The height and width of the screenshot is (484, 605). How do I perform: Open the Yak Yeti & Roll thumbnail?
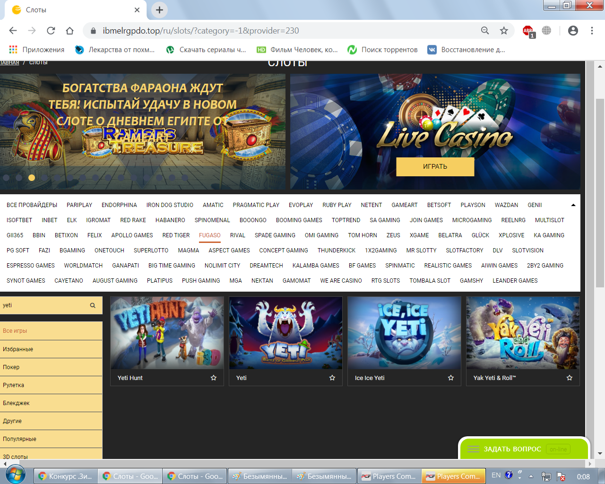(x=523, y=333)
